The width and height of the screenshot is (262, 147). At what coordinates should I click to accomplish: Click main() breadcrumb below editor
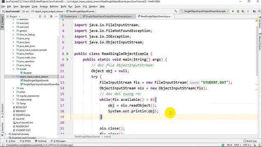point(108,137)
